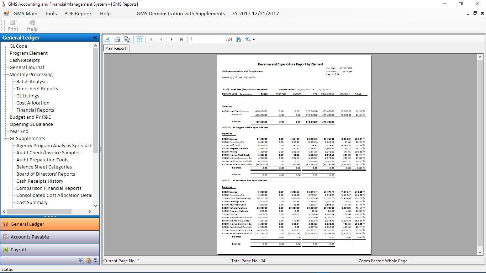Collapse the GL Supplements tree node
Screen dimensions: 486x273
[x=6, y=139]
